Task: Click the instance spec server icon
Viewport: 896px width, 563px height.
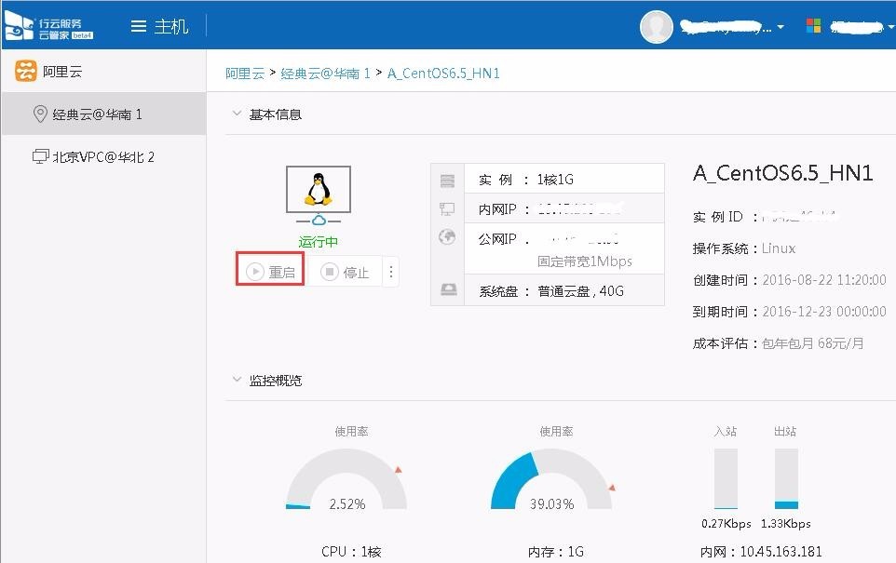Action: [x=447, y=181]
